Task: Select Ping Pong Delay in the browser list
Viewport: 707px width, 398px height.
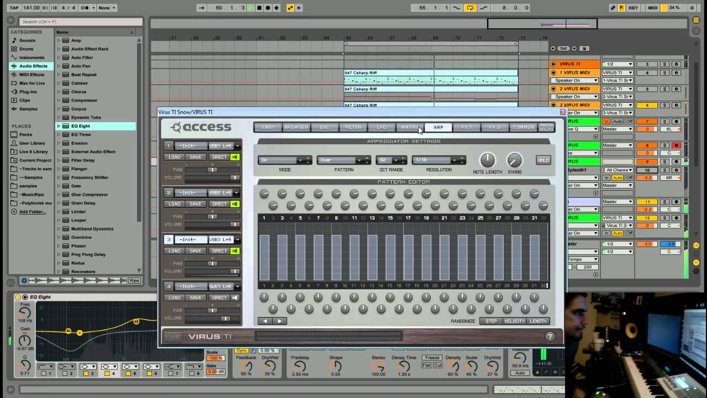Action: point(88,255)
